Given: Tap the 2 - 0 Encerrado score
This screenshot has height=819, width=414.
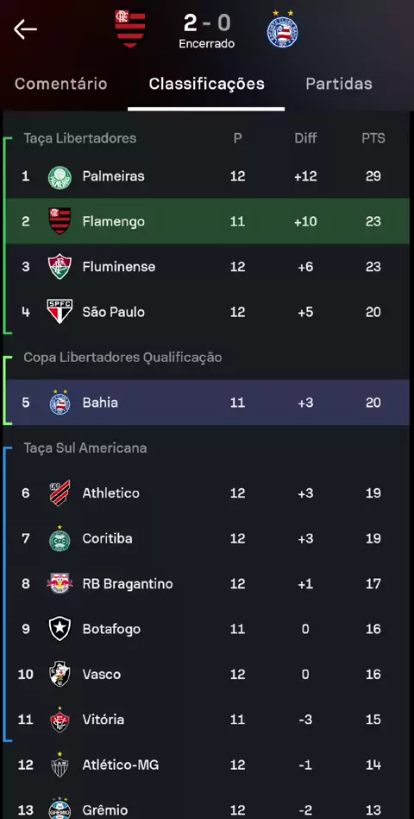Looking at the screenshot, I should point(206,30).
